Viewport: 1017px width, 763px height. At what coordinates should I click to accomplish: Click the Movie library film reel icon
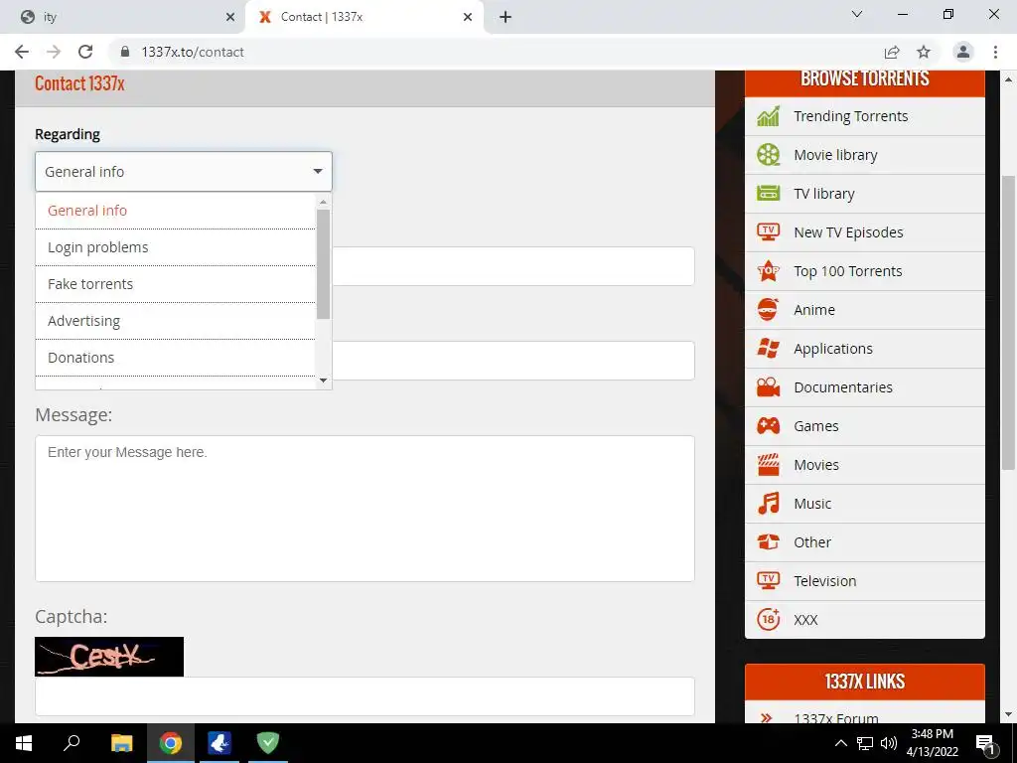click(x=768, y=155)
